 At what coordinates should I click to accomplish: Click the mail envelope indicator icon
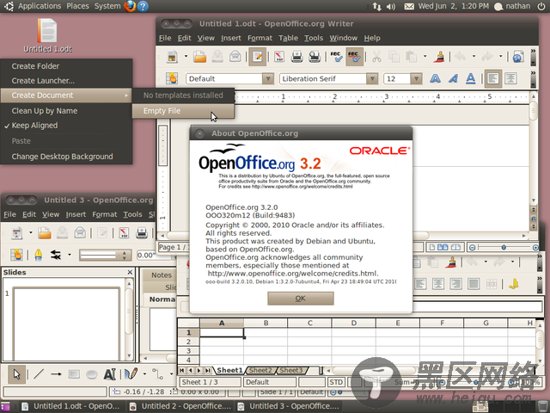coord(409,6)
